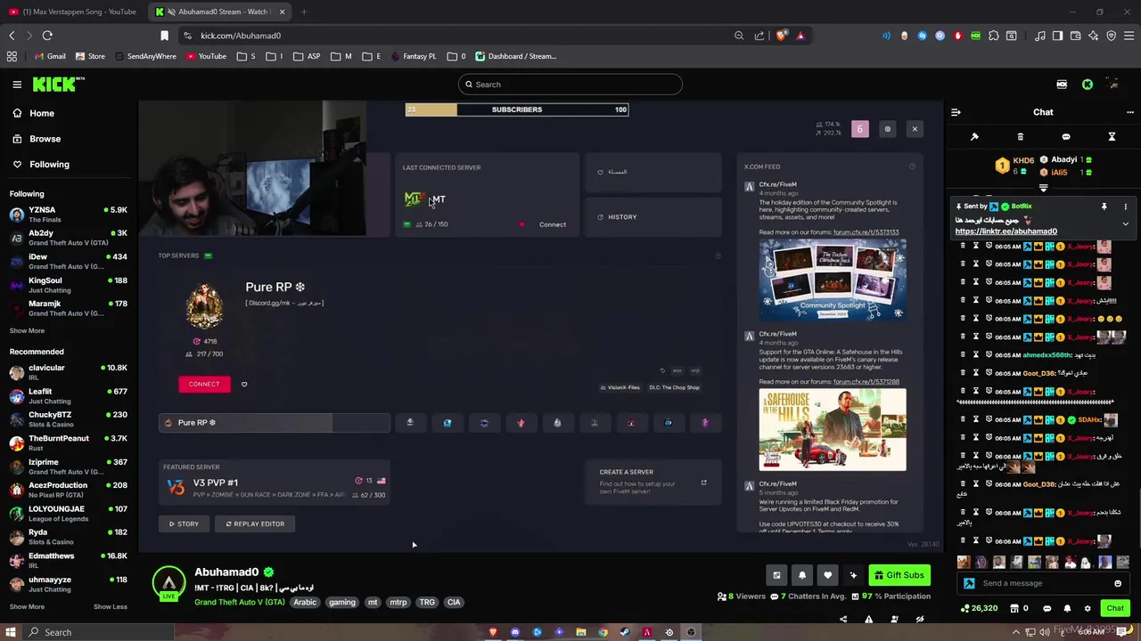Report stream using warning triangle icon

869,620
